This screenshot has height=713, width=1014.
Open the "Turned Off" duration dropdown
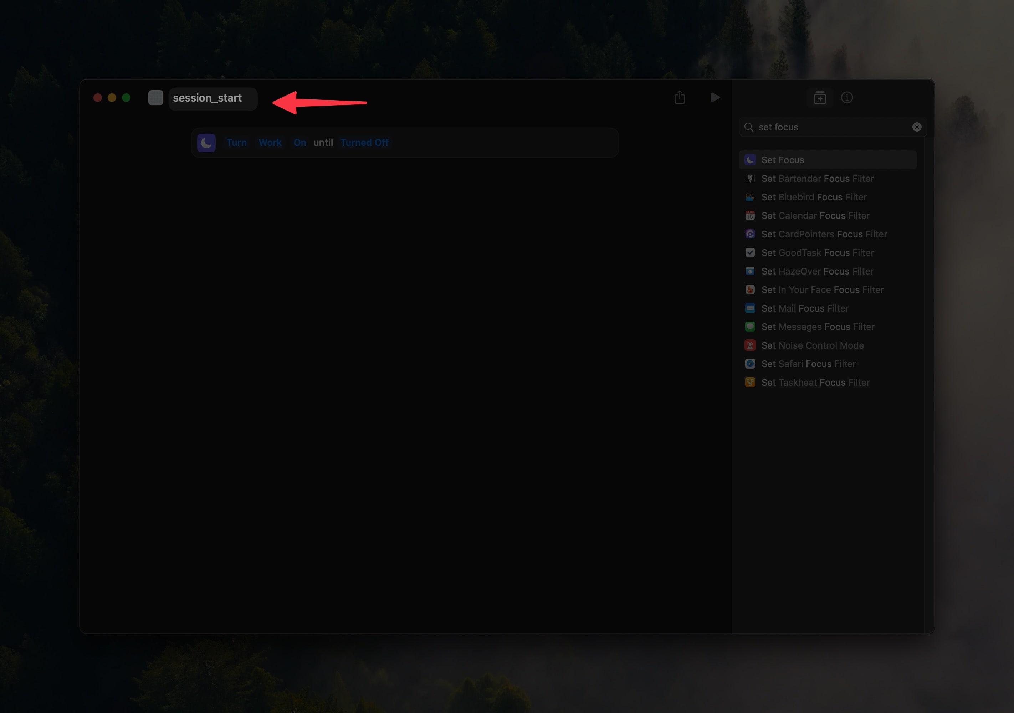coord(364,142)
